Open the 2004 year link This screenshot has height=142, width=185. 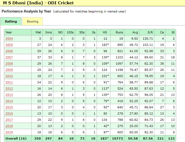click(x=9, y=39)
